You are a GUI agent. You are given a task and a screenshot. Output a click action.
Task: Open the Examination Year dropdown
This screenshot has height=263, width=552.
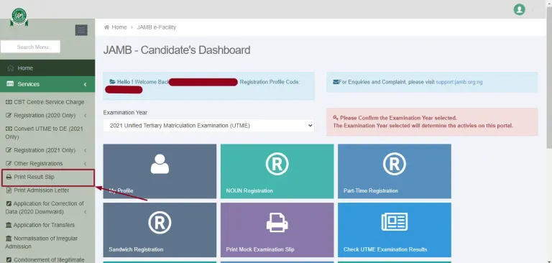(x=208, y=125)
